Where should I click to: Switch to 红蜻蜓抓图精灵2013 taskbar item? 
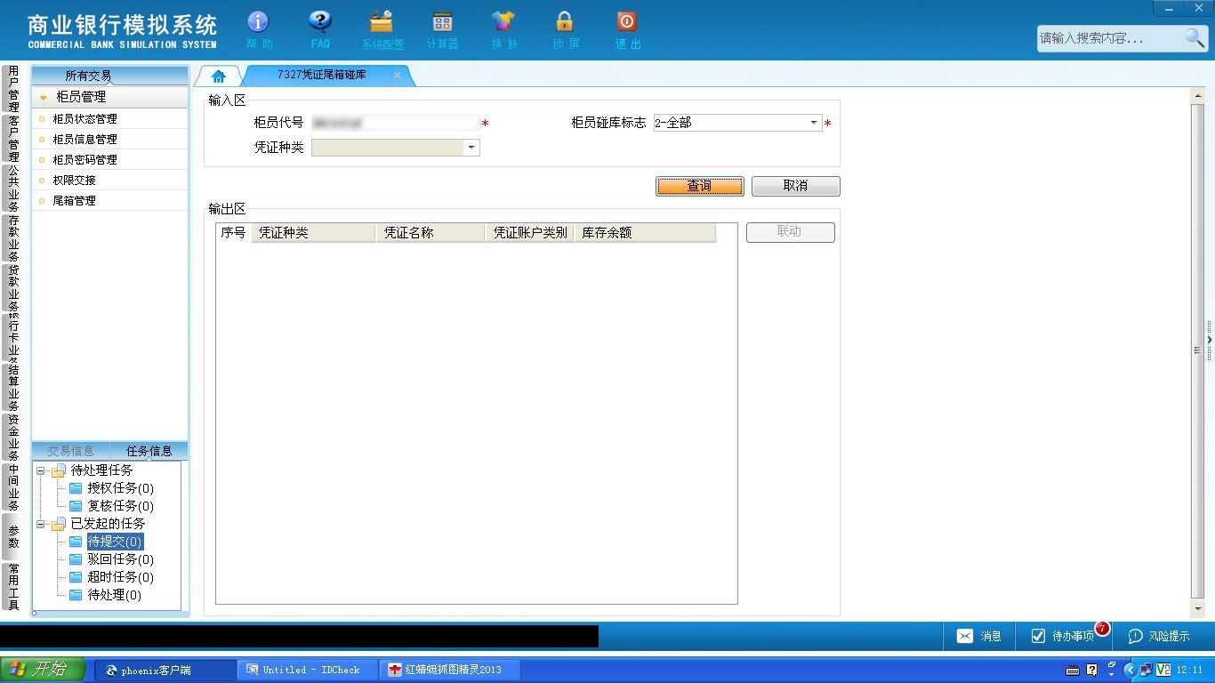tap(450, 670)
